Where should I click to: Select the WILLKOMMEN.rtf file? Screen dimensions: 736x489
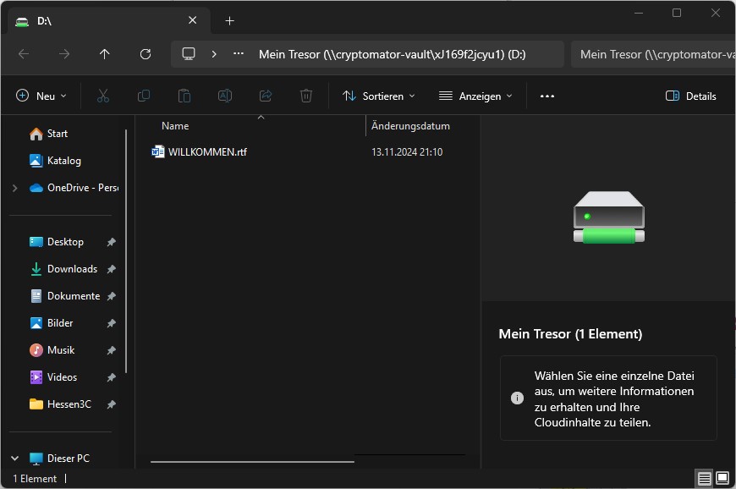pyautogui.click(x=207, y=152)
